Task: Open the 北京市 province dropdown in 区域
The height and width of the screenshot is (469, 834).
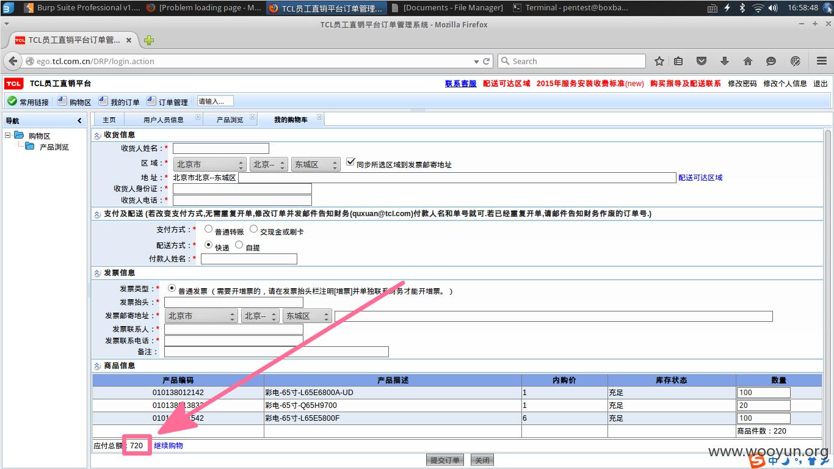Action: (x=209, y=165)
